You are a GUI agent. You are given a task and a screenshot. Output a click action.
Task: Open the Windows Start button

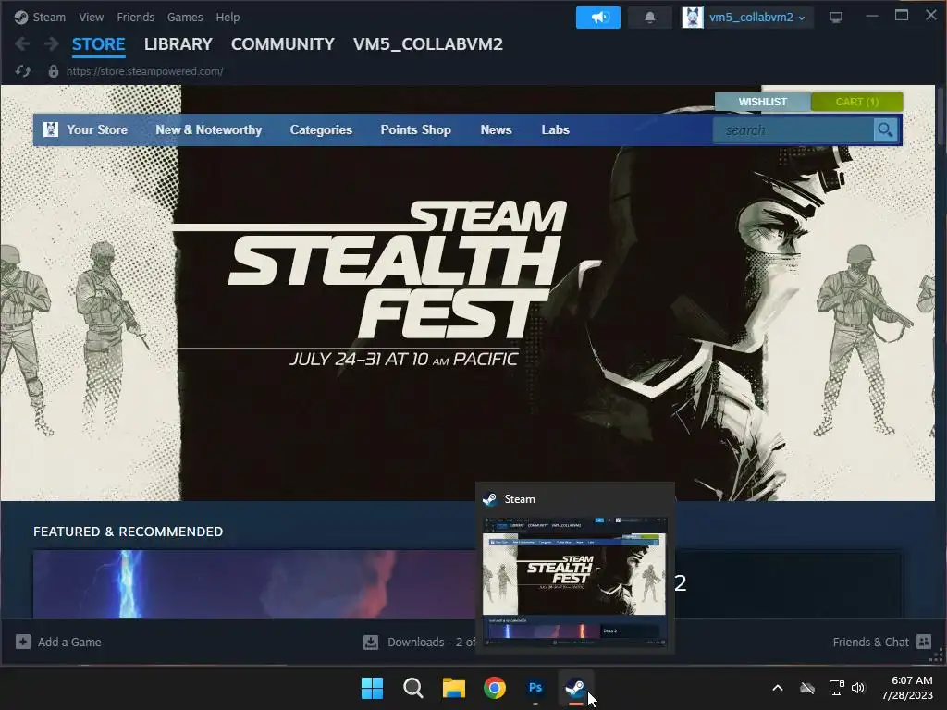coord(372,688)
